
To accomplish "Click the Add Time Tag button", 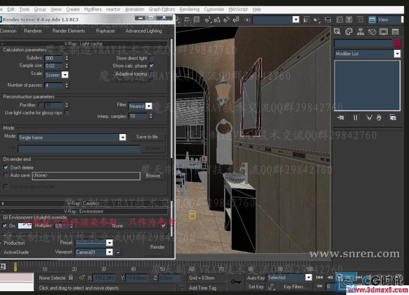I will click(203, 288).
